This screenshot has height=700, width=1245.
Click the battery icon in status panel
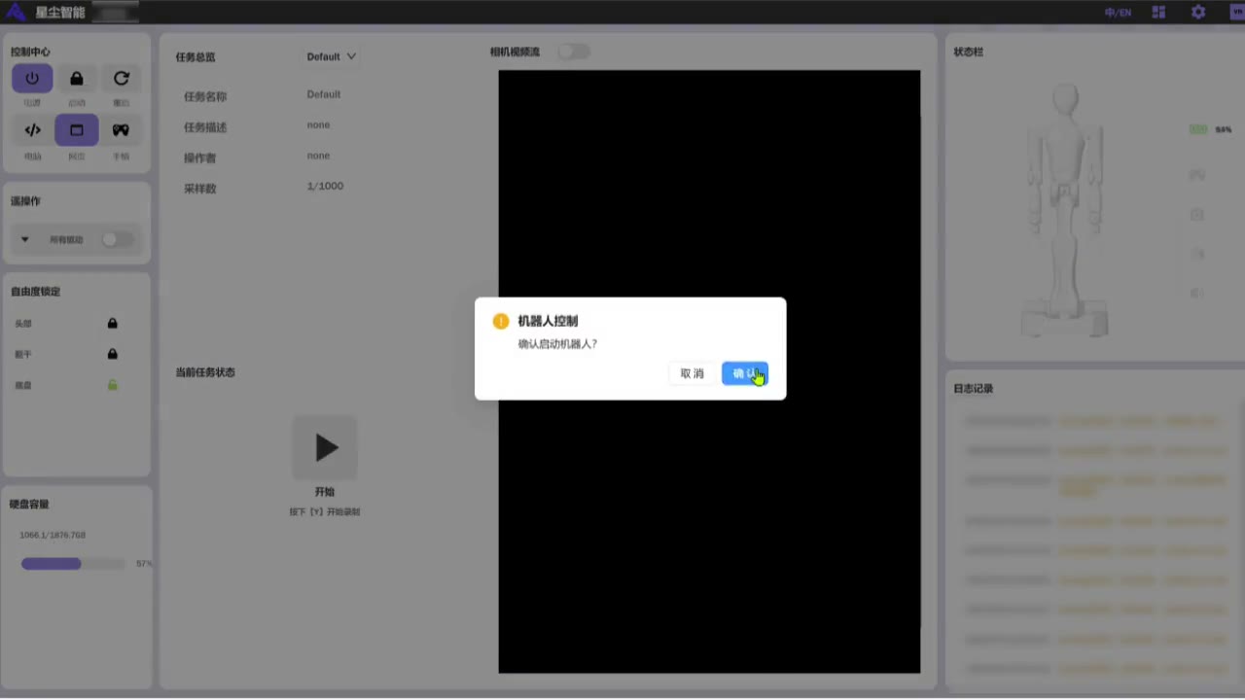(x=1198, y=129)
